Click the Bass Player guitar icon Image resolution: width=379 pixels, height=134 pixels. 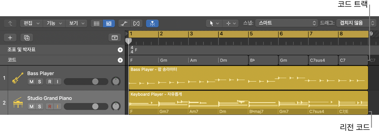pos(18,78)
